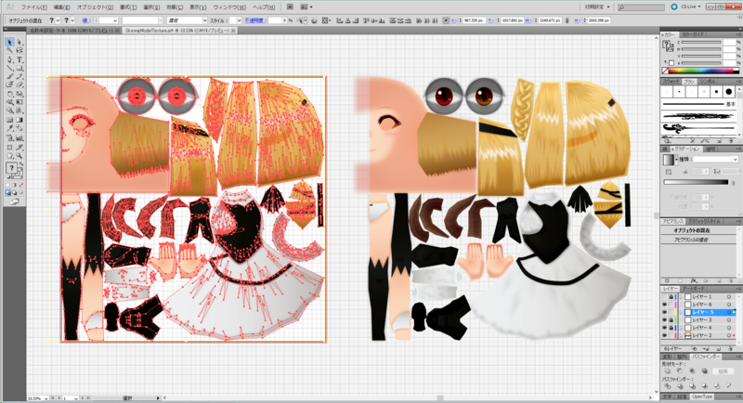Click the 不透明度 link in control bar
Screen dimensions: 743x403
click(256, 20)
